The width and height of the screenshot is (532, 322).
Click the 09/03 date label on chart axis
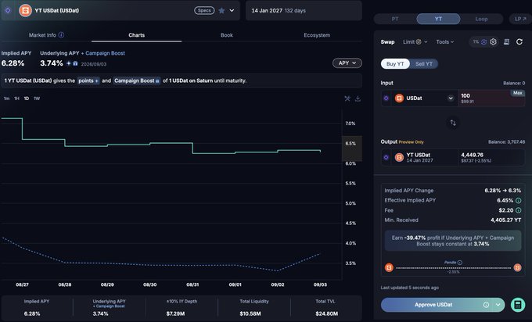320,284
